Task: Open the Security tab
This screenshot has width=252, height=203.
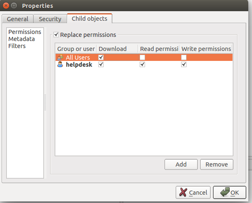Action: [50, 19]
